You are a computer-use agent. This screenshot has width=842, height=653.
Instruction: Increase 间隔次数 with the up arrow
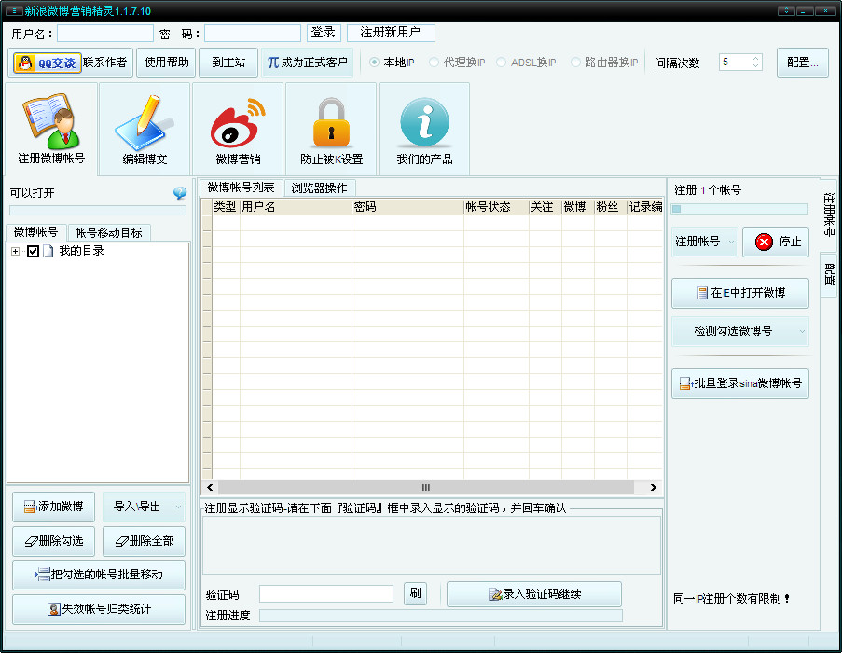(x=755, y=58)
